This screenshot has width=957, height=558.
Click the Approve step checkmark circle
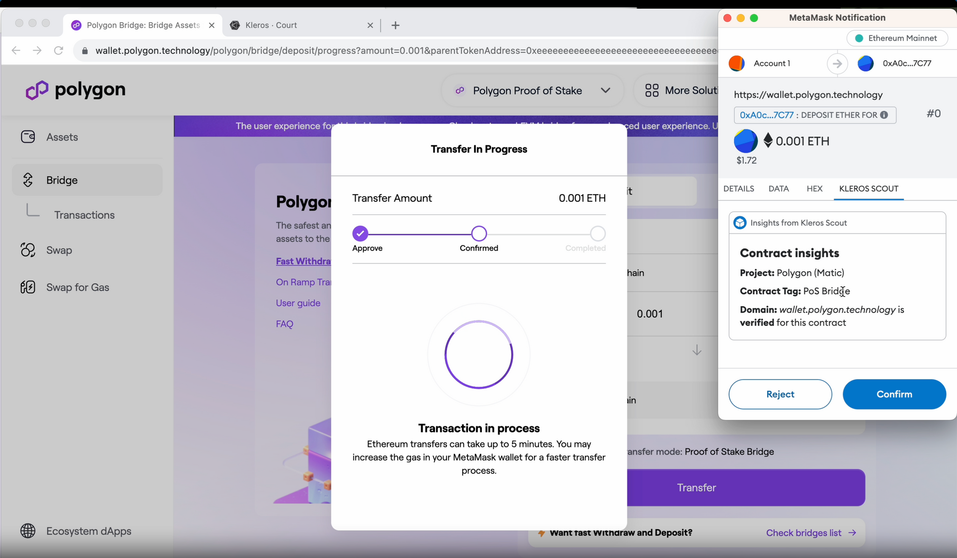(360, 233)
